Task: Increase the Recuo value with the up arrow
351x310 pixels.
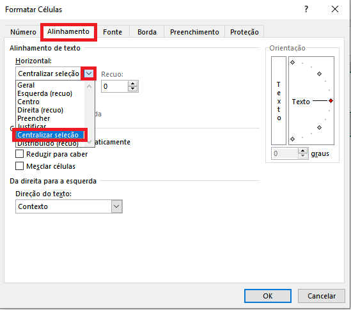Action: pyautogui.click(x=133, y=84)
